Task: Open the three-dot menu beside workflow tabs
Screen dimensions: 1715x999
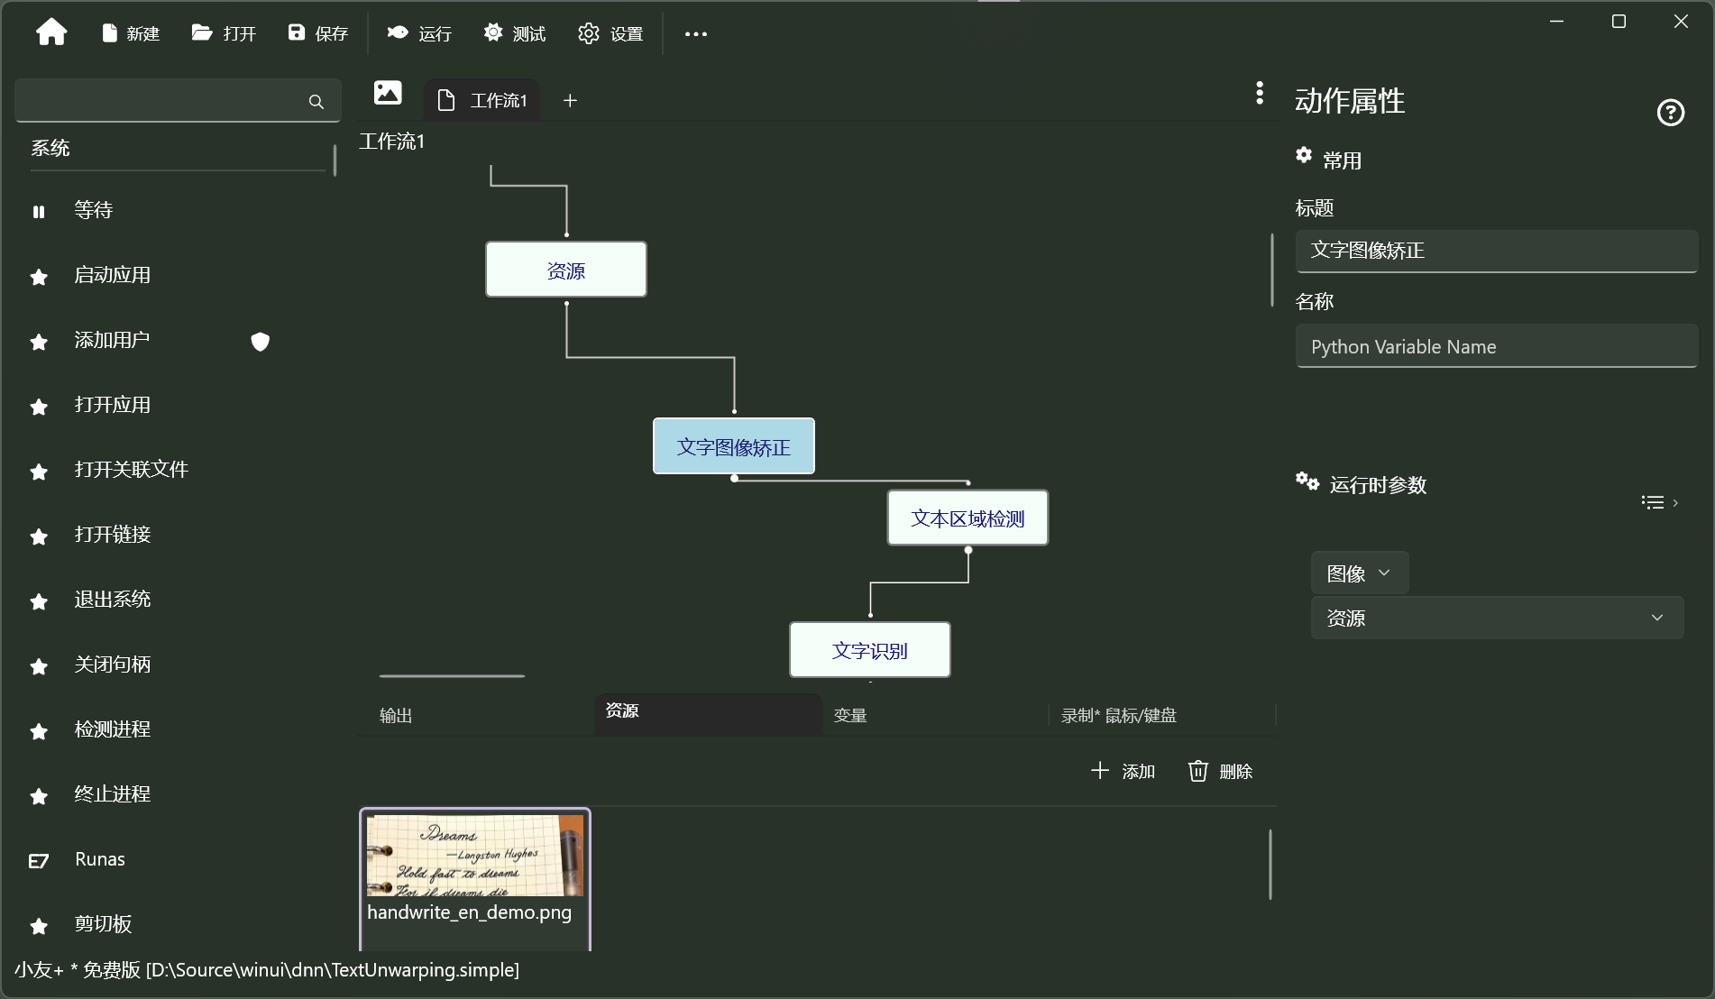Action: pos(1260,93)
